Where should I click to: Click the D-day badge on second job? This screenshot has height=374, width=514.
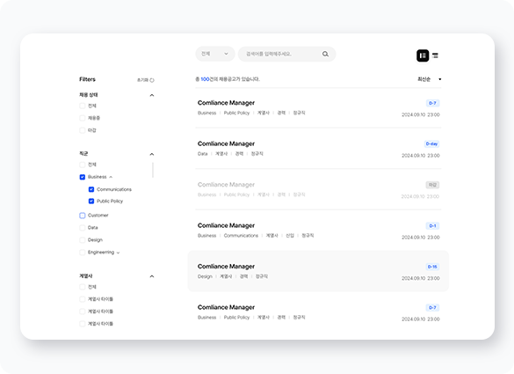tap(431, 143)
